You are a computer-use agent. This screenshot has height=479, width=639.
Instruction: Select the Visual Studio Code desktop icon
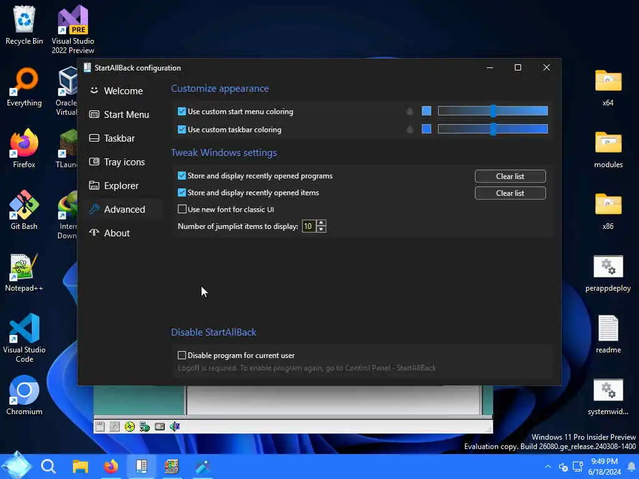click(24, 338)
